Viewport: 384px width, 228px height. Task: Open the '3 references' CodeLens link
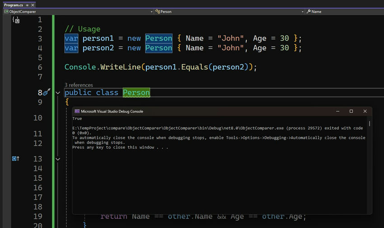[79, 85]
